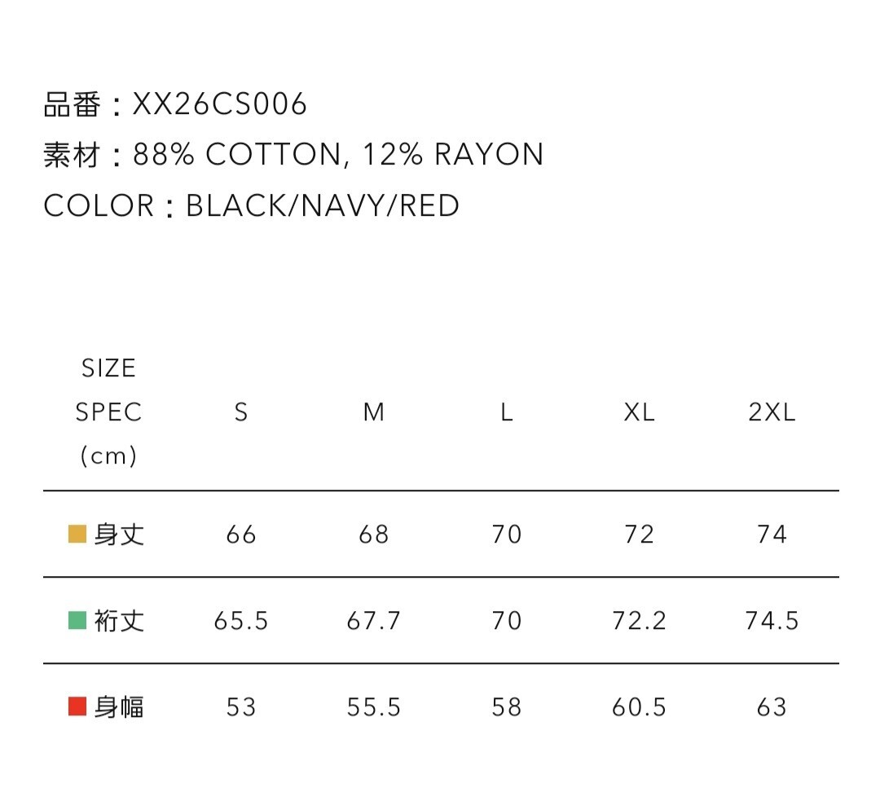Click the BLACK/NAVY/RED color text
The height and width of the screenshot is (792, 880).
[323, 205]
